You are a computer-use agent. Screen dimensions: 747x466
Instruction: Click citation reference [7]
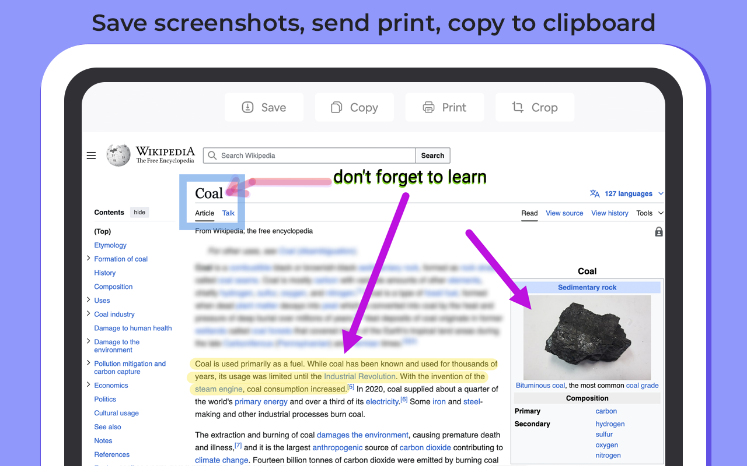point(238,445)
